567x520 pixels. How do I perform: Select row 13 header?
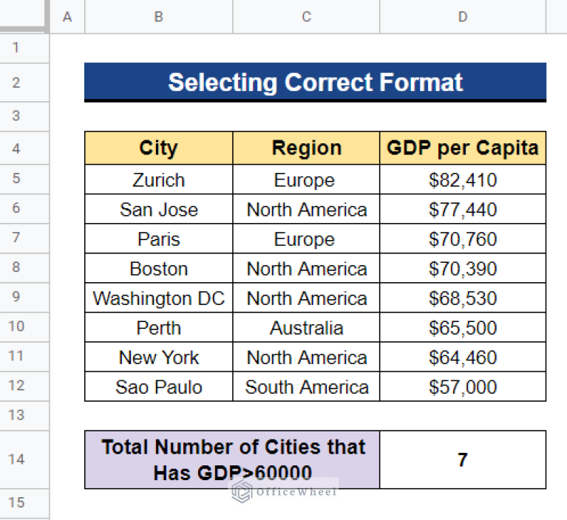24,416
